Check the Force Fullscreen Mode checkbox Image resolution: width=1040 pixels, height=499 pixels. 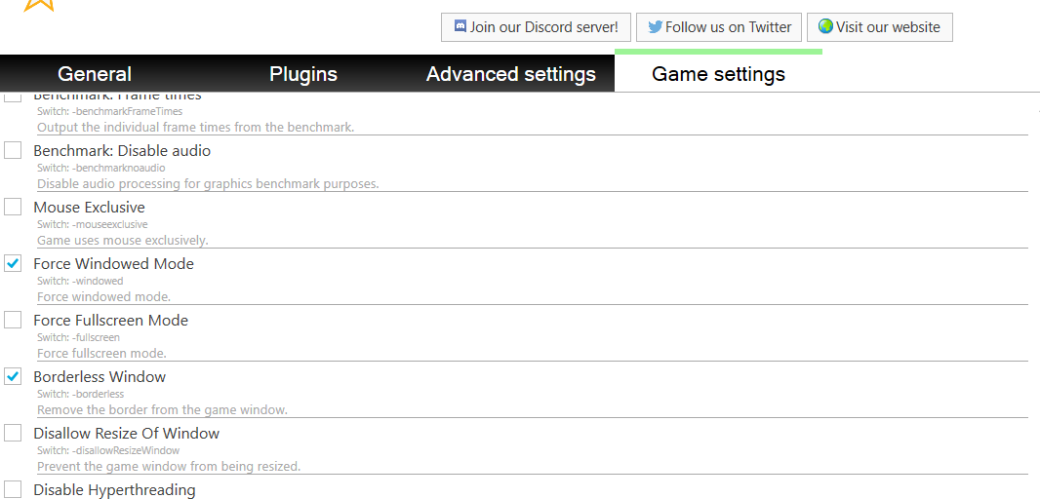(x=13, y=320)
